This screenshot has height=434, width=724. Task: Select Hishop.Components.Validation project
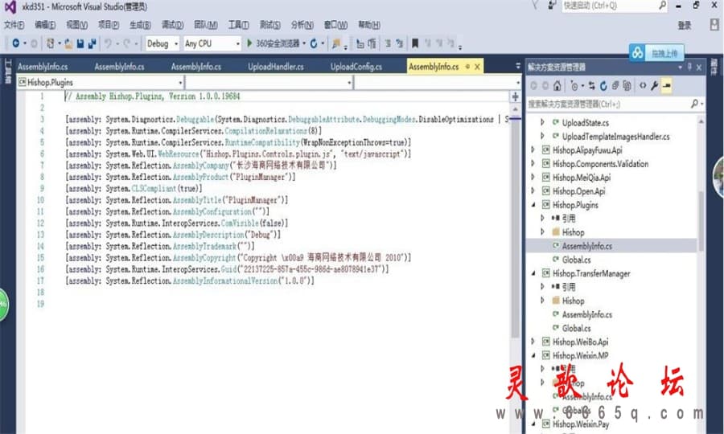600,164
